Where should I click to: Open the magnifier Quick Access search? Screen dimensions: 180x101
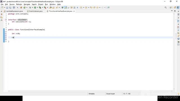[x=166, y=8]
